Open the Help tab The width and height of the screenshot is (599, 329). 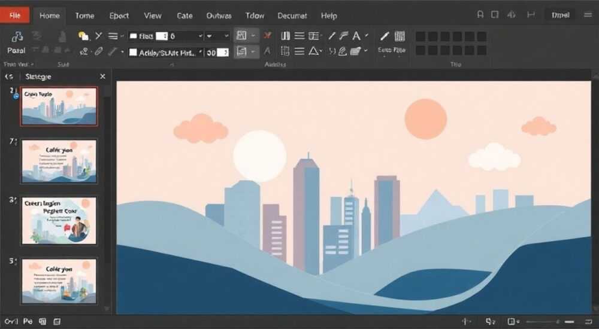[329, 16]
